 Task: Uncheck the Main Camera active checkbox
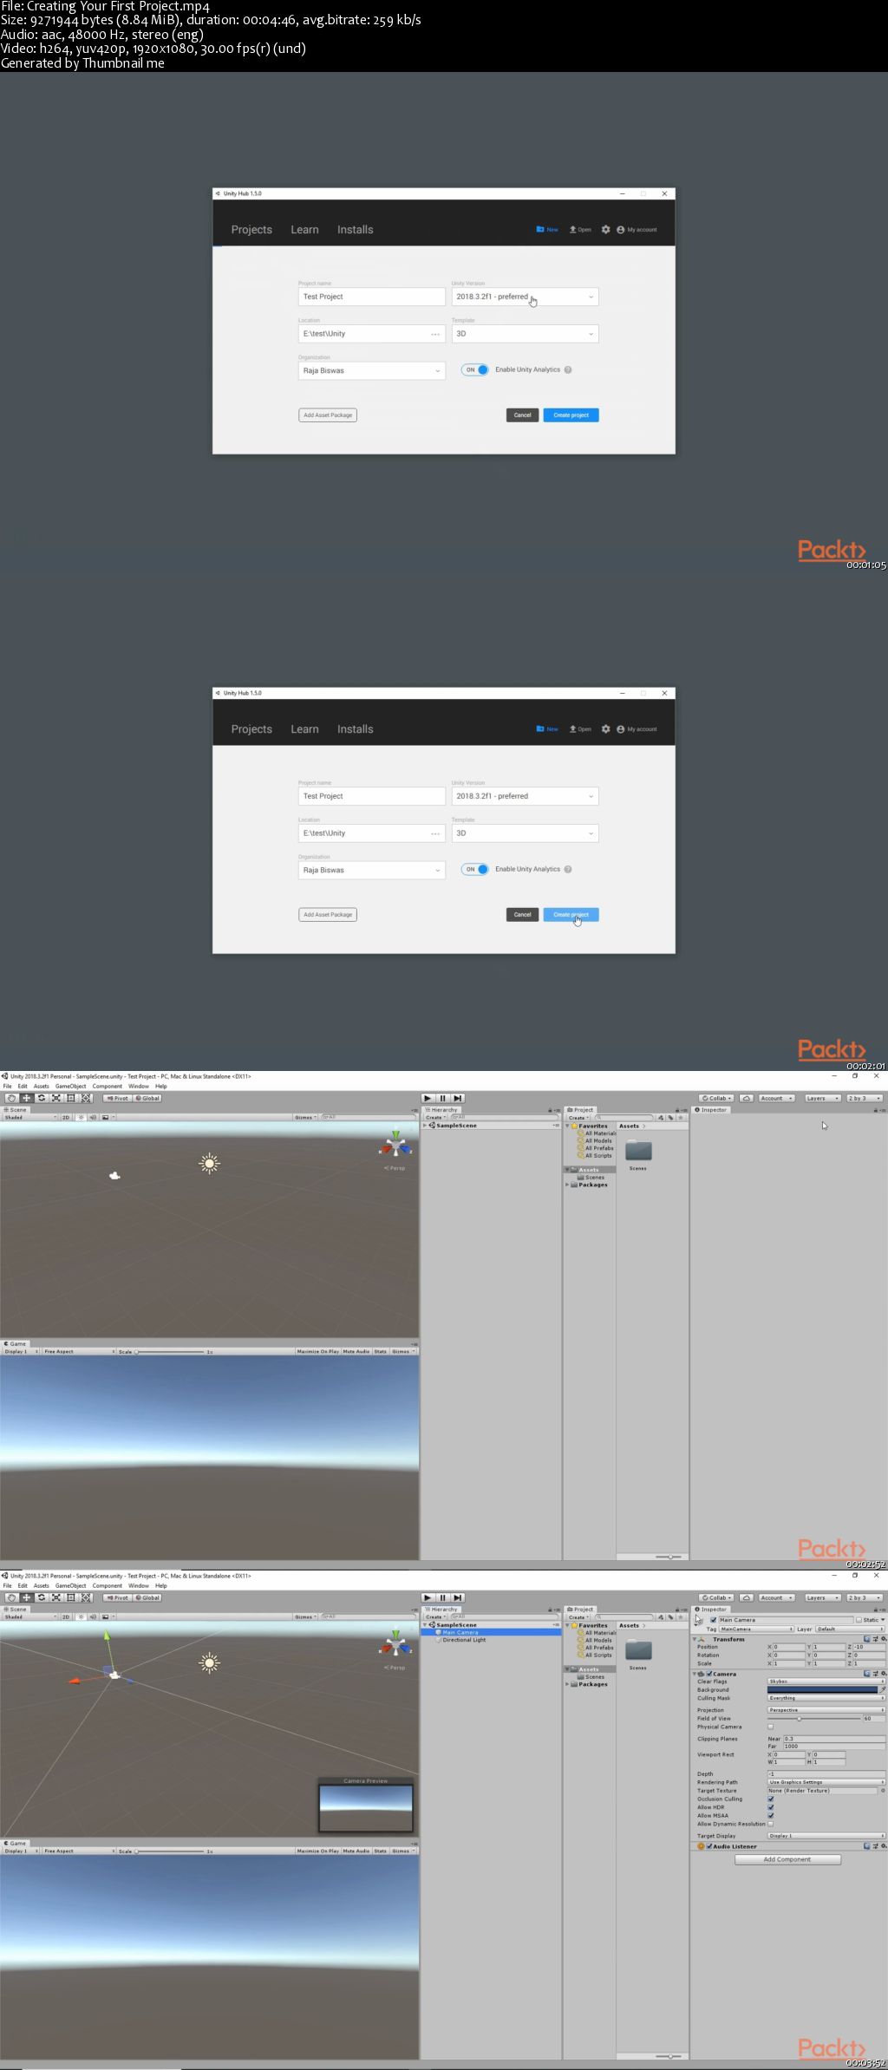pyautogui.click(x=713, y=1620)
